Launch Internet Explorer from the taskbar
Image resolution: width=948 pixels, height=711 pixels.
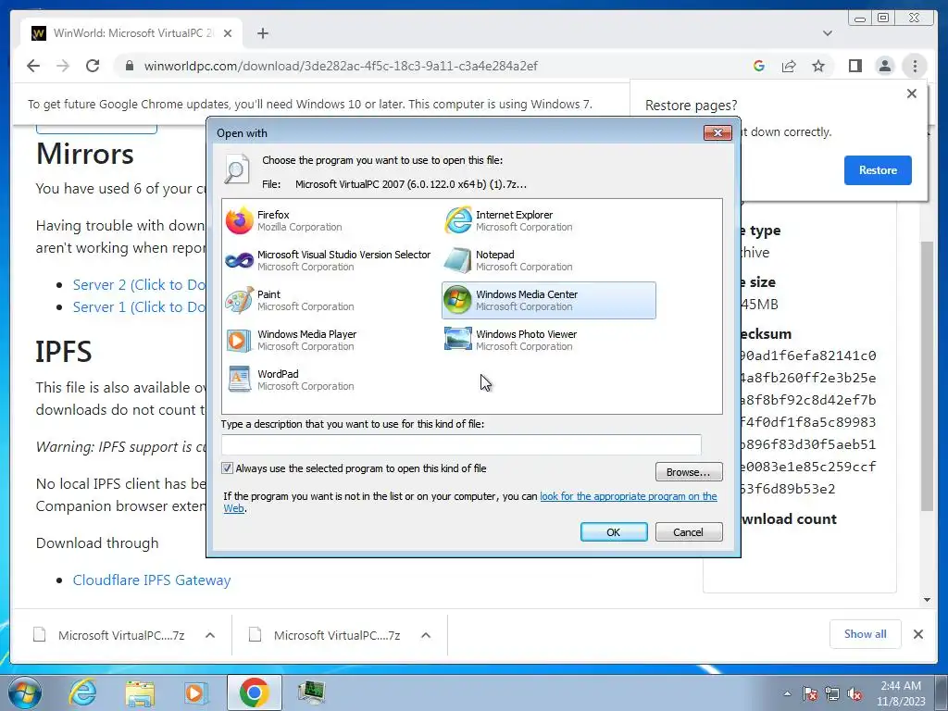(82, 692)
